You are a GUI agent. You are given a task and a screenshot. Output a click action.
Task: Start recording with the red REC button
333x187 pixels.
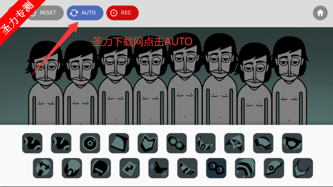tap(122, 13)
